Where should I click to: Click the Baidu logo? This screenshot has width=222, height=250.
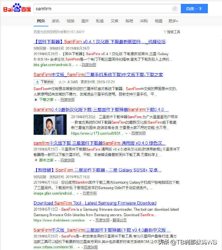pyautogui.click(x=17, y=8)
